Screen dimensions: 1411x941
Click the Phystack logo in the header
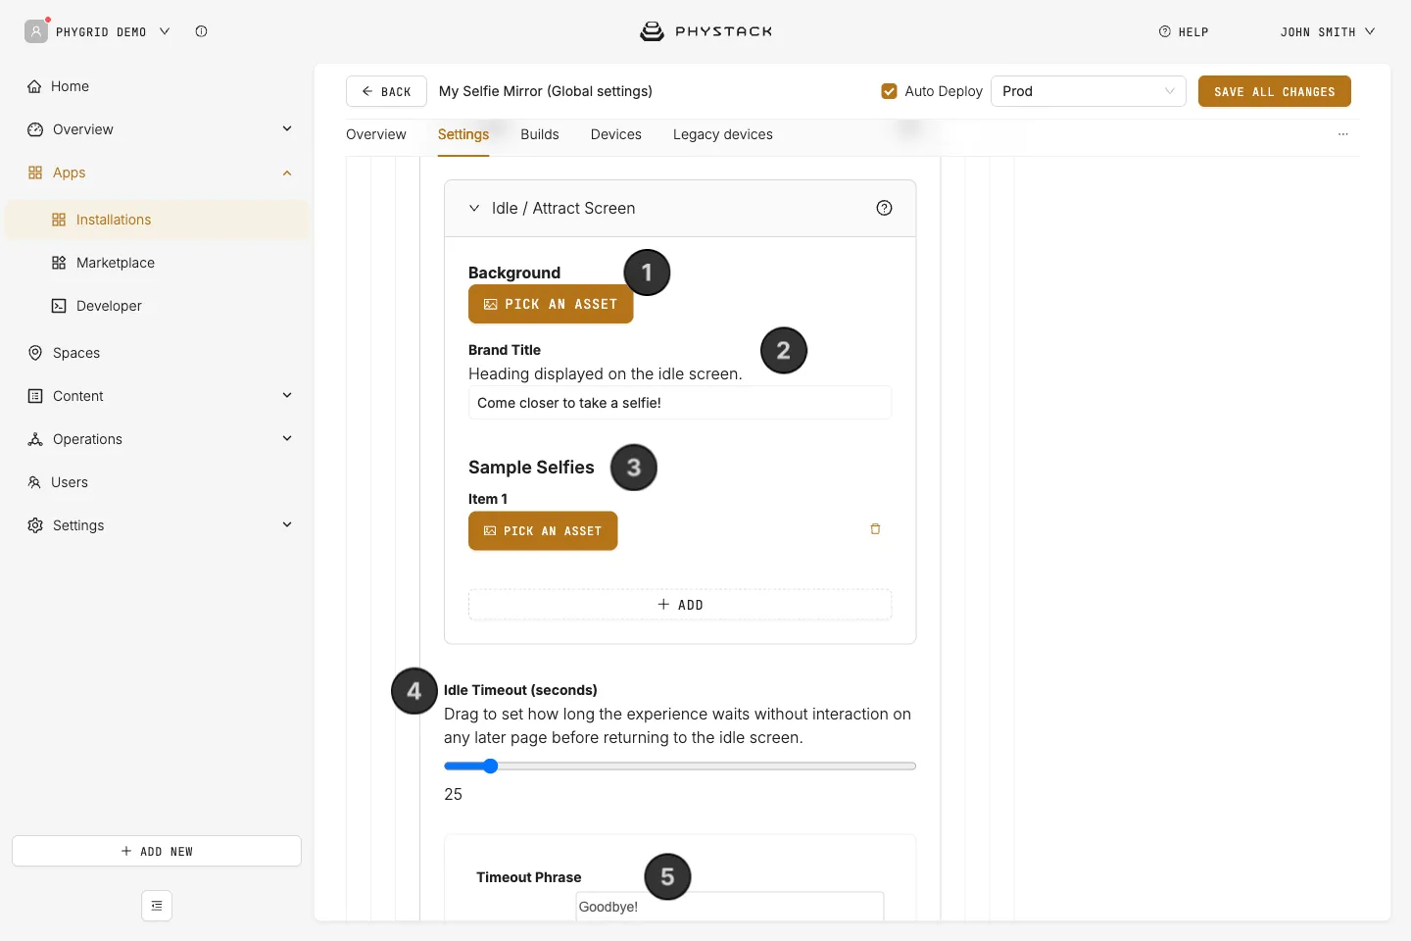point(705,31)
